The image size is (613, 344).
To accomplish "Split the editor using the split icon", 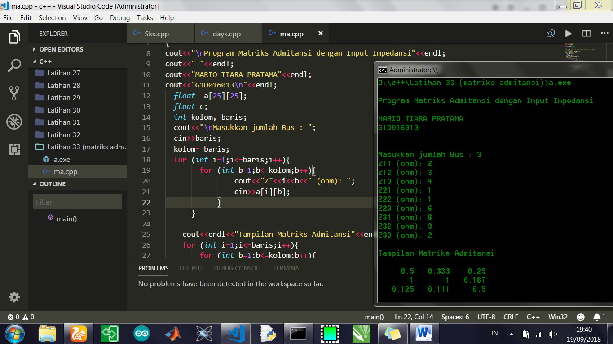I will 587,33.
